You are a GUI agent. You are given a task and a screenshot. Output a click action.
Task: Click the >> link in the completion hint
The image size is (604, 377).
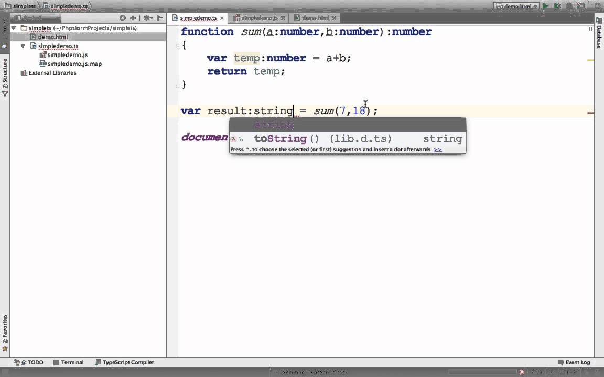coord(438,150)
